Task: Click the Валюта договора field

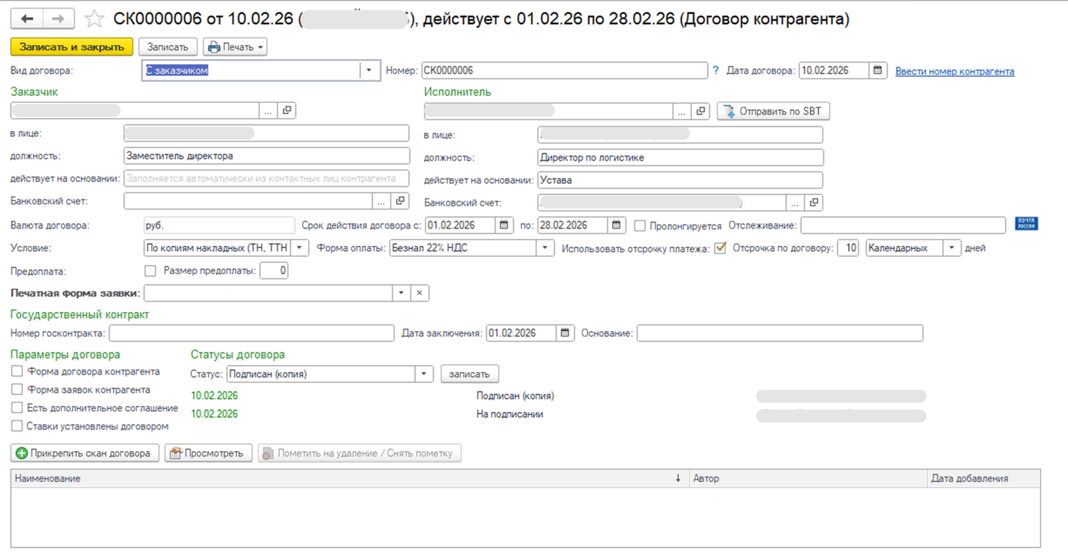Action: click(219, 226)
